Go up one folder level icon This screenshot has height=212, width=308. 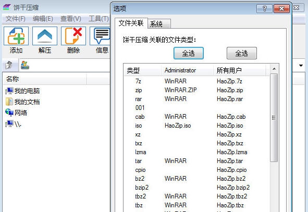coord(9,65)
